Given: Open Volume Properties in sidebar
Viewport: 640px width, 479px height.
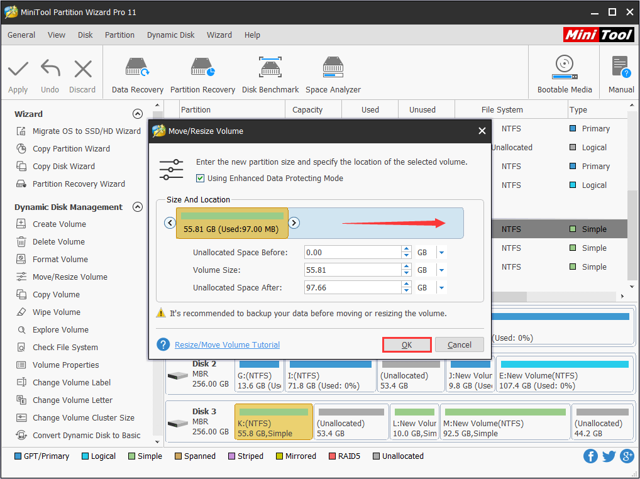Looking at the screenshot, I should (x=58, y=365).
